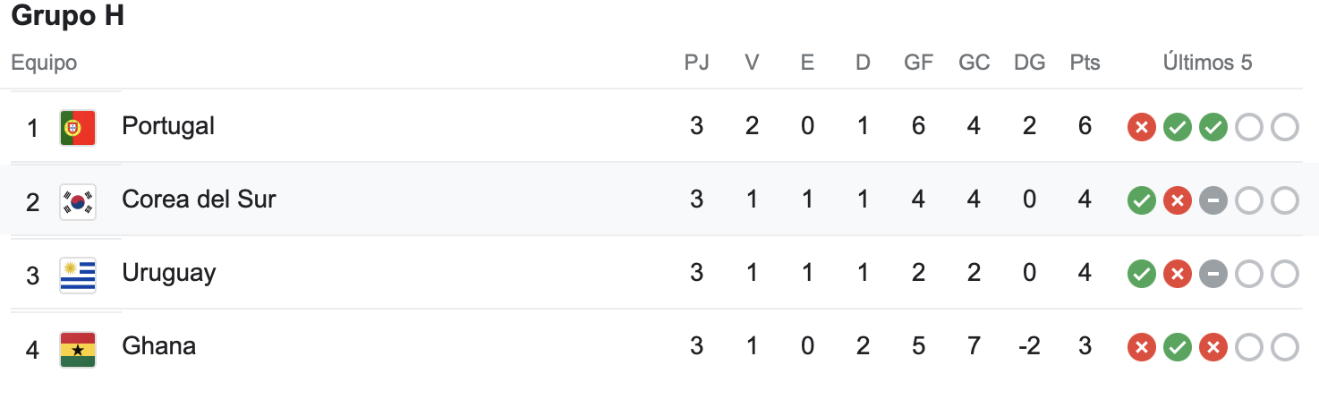Click the Grupo H heading

[x=67, y=17]
